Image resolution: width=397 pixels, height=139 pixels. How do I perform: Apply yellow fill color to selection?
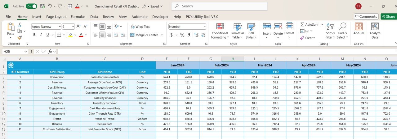70,35
